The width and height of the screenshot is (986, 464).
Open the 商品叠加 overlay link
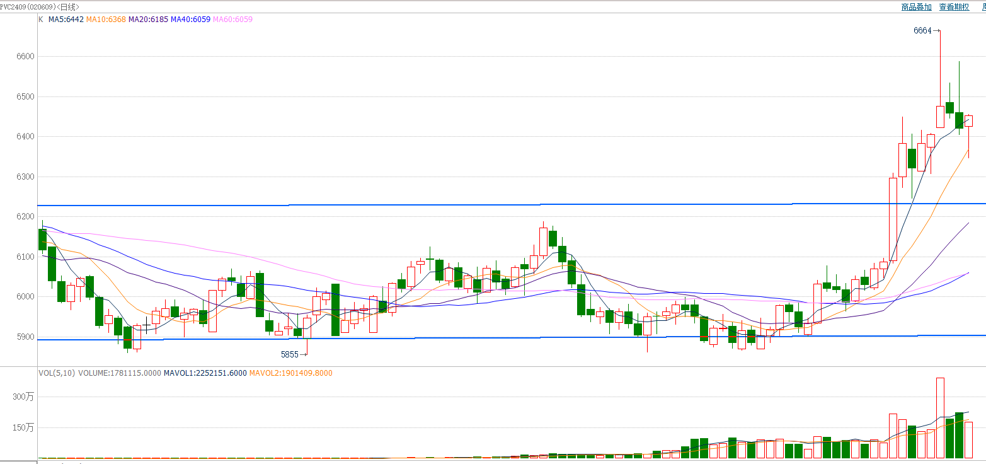[917, 7]
